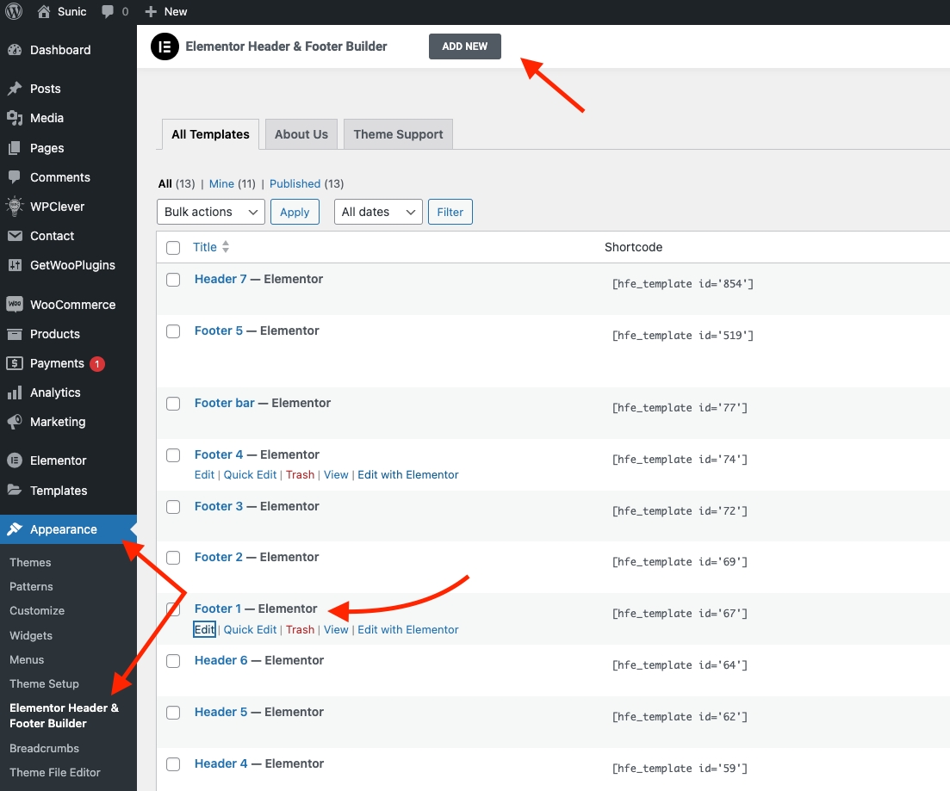Click the ADD NEW button
950x791 pixels.
click(465, 46)
